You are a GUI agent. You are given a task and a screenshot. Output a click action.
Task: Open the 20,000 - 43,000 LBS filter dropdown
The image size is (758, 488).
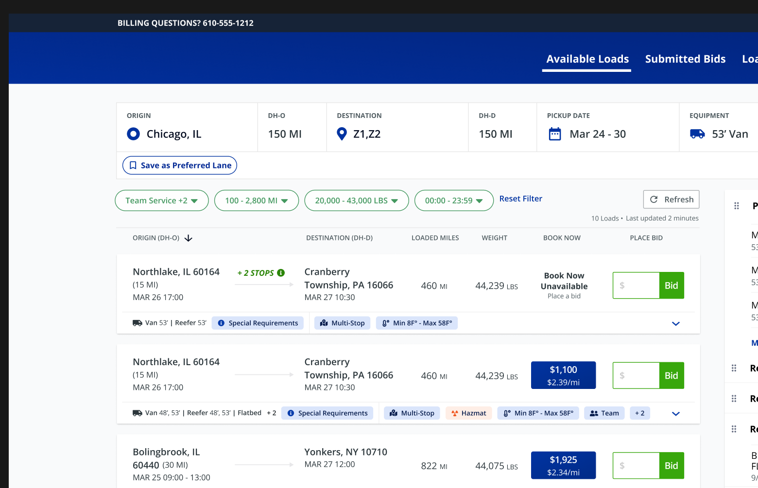tap(357, 201)
